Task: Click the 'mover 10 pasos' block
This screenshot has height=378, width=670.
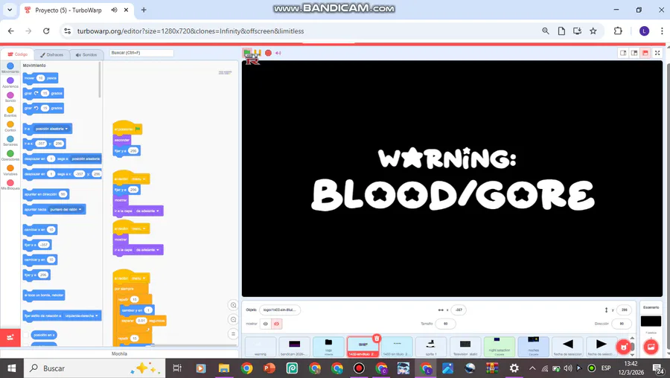Action: [41, 78]
